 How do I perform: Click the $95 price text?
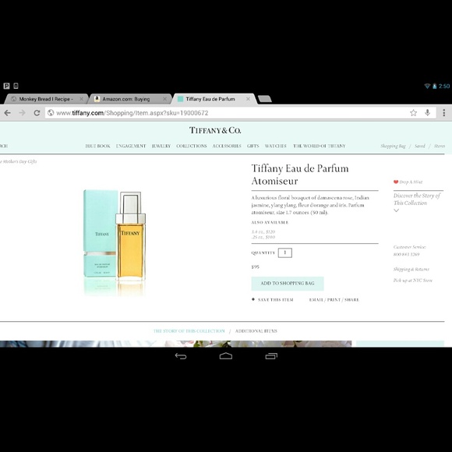[255, 267]
